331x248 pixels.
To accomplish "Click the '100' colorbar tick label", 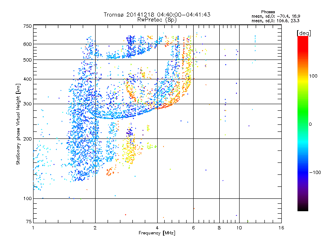I will coord(313,76).
